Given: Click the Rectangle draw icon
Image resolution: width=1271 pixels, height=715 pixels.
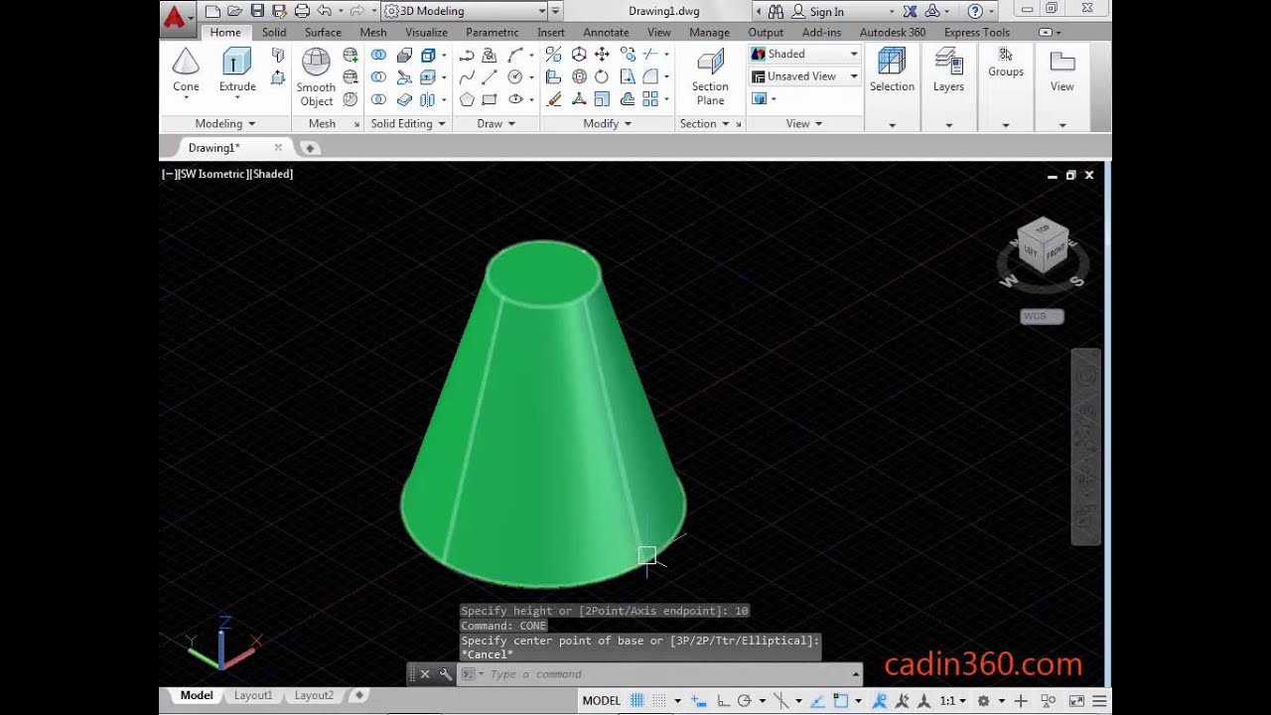Looking at the screenshot, I should click(x=490, y=99).
